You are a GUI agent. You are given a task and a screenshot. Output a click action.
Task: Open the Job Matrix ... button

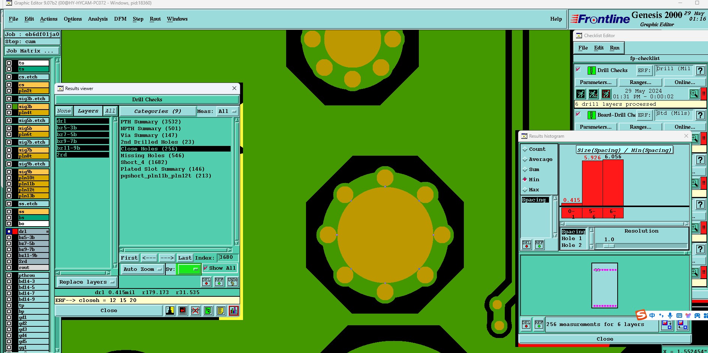point(32,51)
